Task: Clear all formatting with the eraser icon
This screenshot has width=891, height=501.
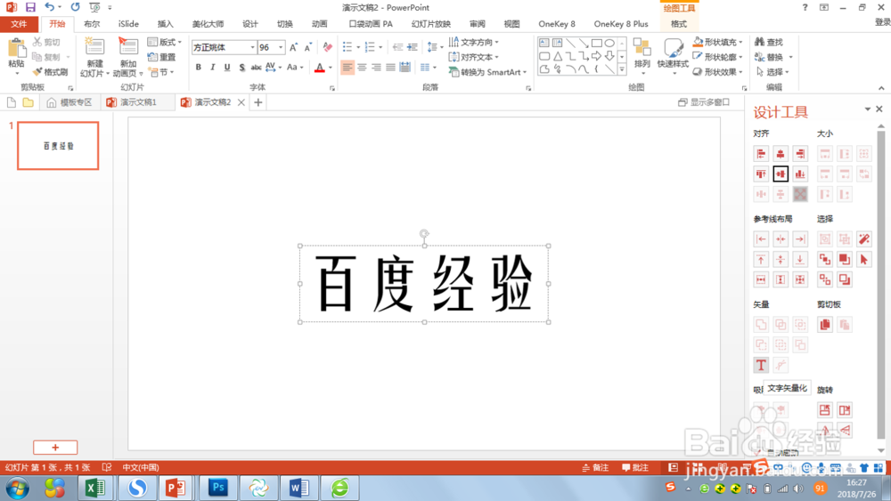Action: pos(327,48)
